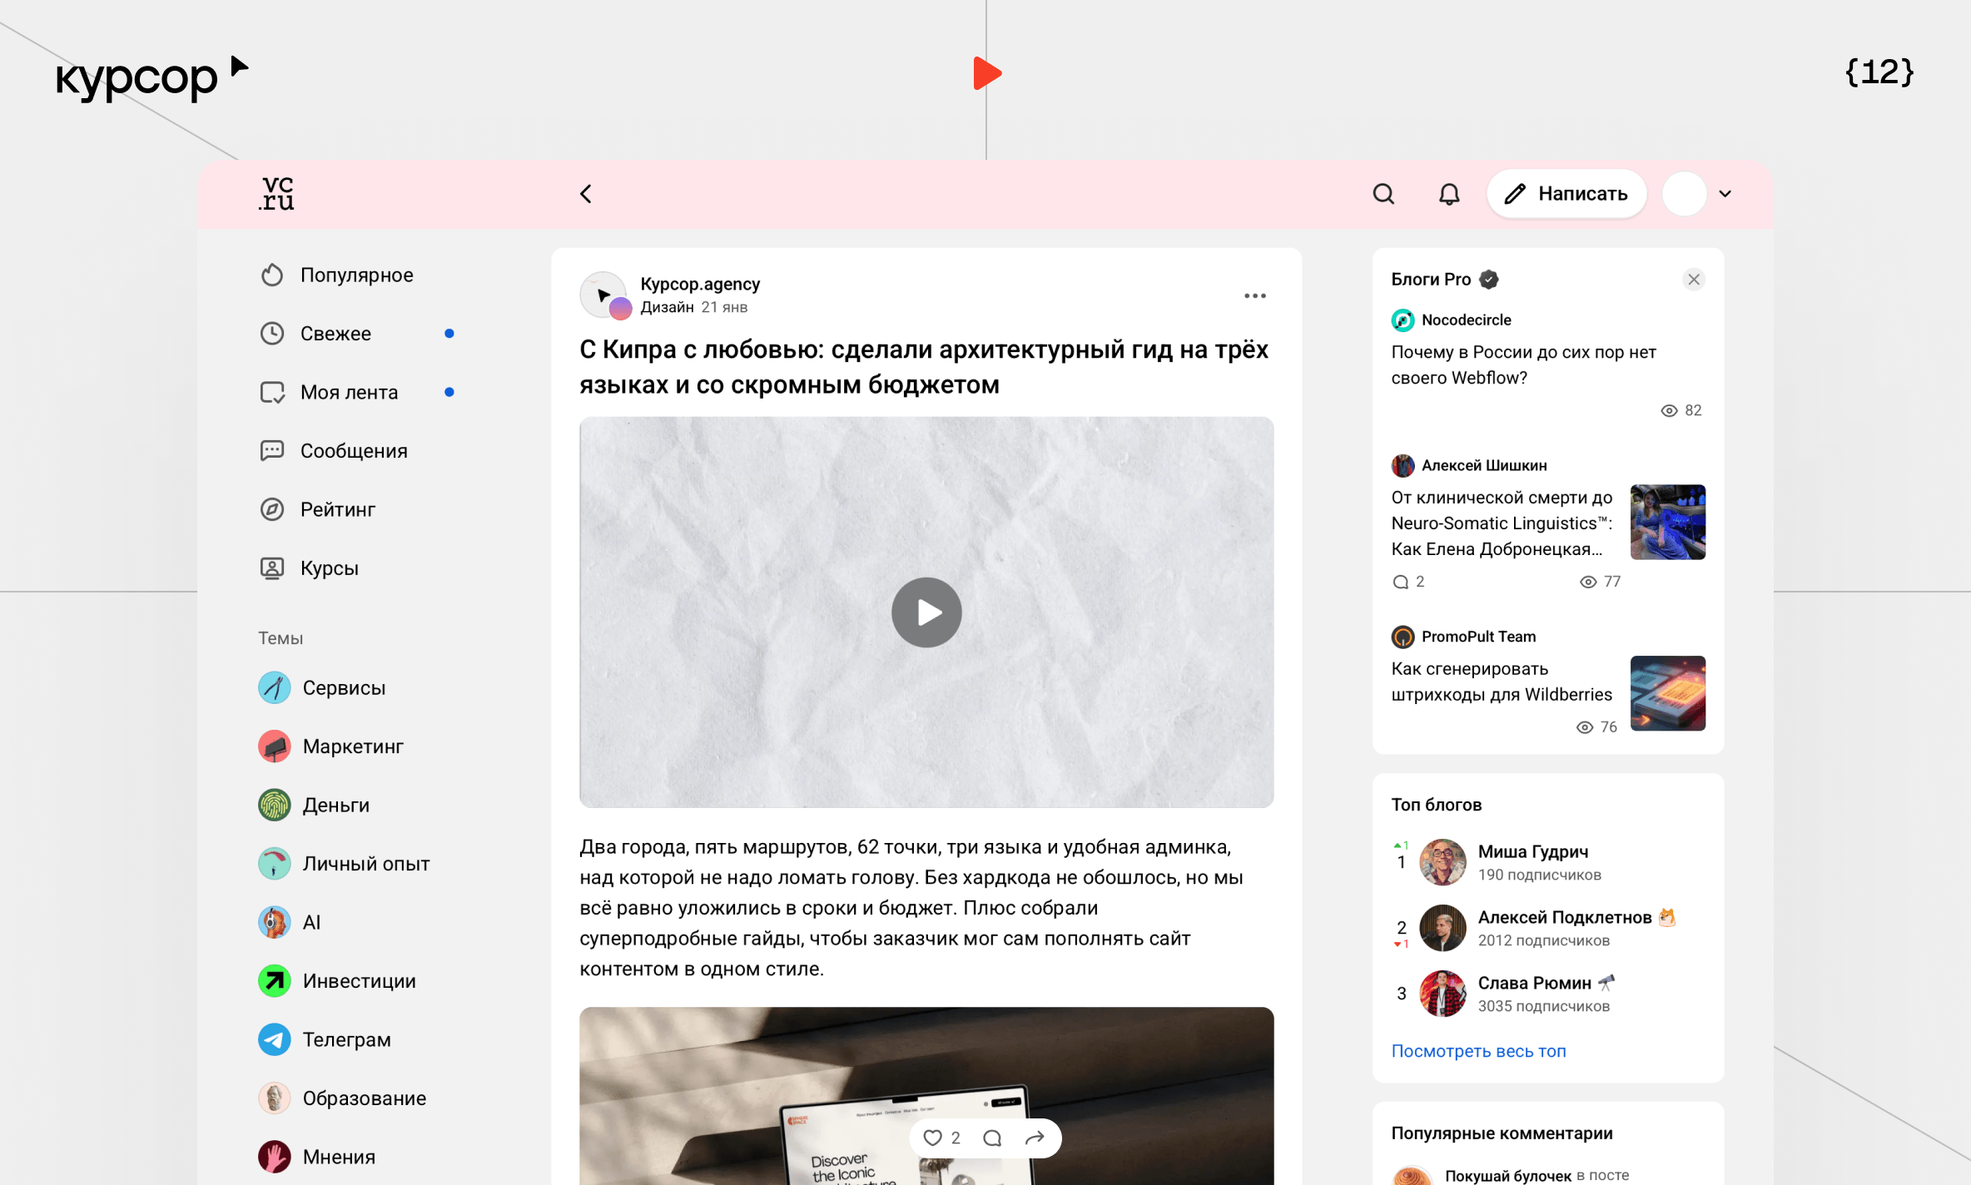Open comments via speech bubble icon
This screenshot has width=1971, height=1185.
(x=992, y=1138)
